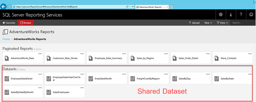The width and height of the screenshot is (256, 102).
Task: Click the browser forward arrow
Action: point(9,7)
